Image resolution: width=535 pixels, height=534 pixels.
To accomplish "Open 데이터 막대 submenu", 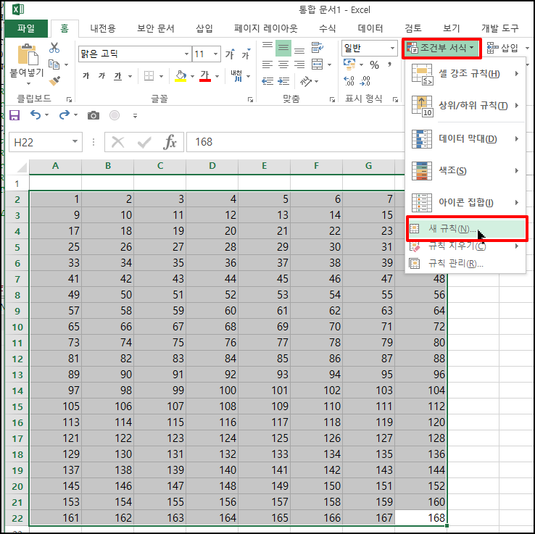I will coord(465,139).
